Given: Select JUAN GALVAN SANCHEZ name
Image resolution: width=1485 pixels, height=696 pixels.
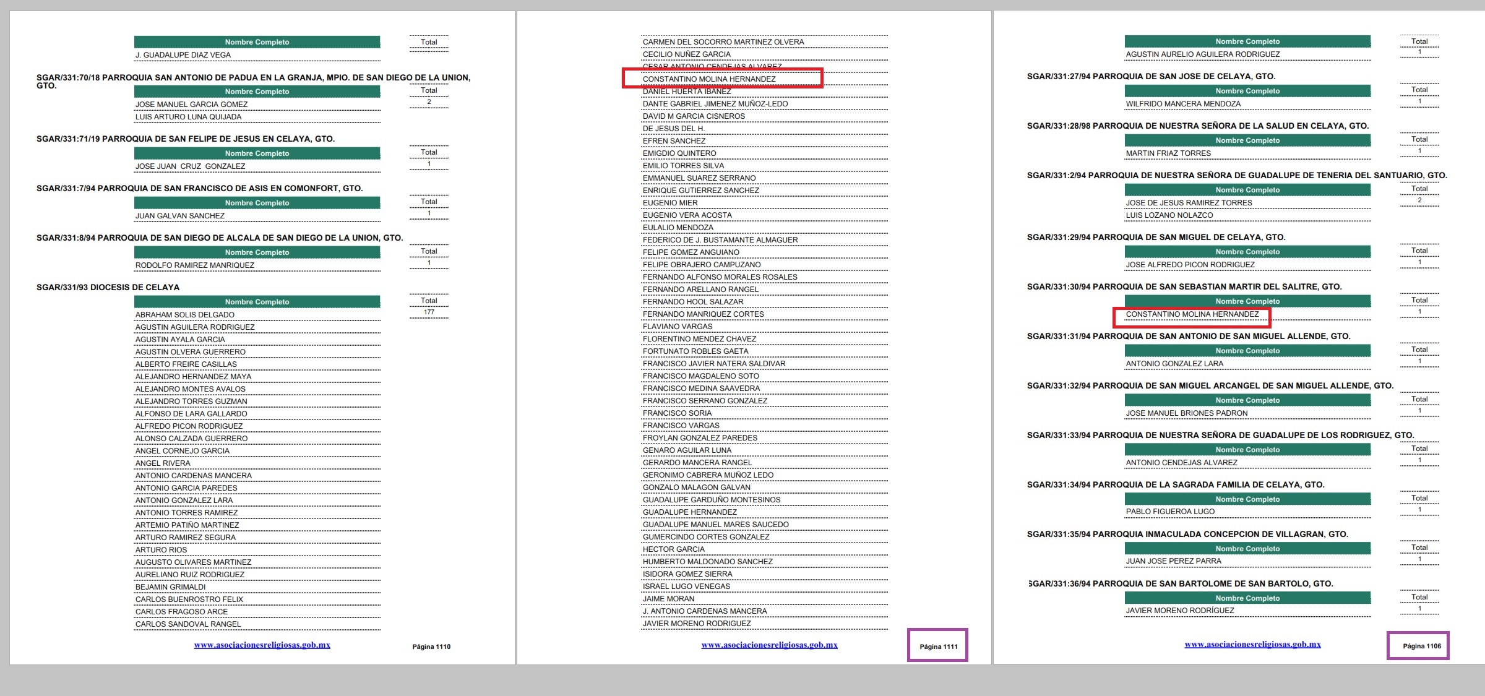Looking at the screenshot, I should [x=180, y=215].
